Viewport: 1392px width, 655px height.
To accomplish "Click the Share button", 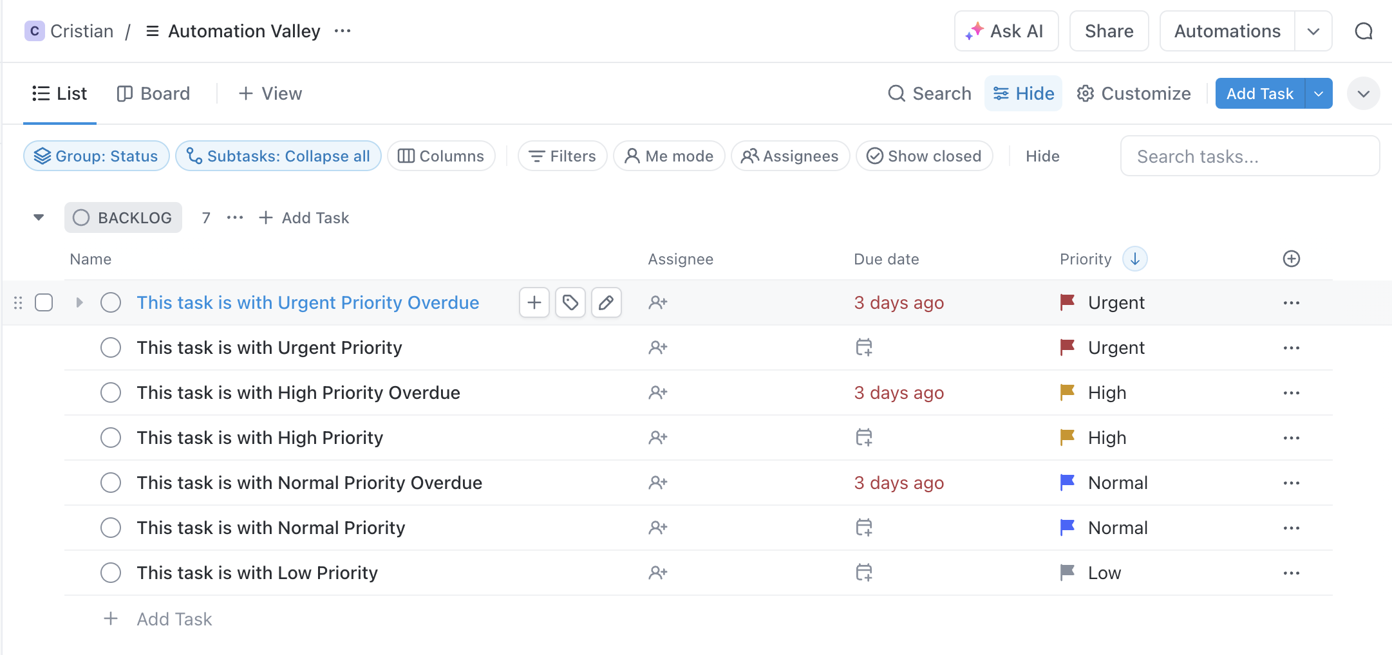I will coord(1109,30).
